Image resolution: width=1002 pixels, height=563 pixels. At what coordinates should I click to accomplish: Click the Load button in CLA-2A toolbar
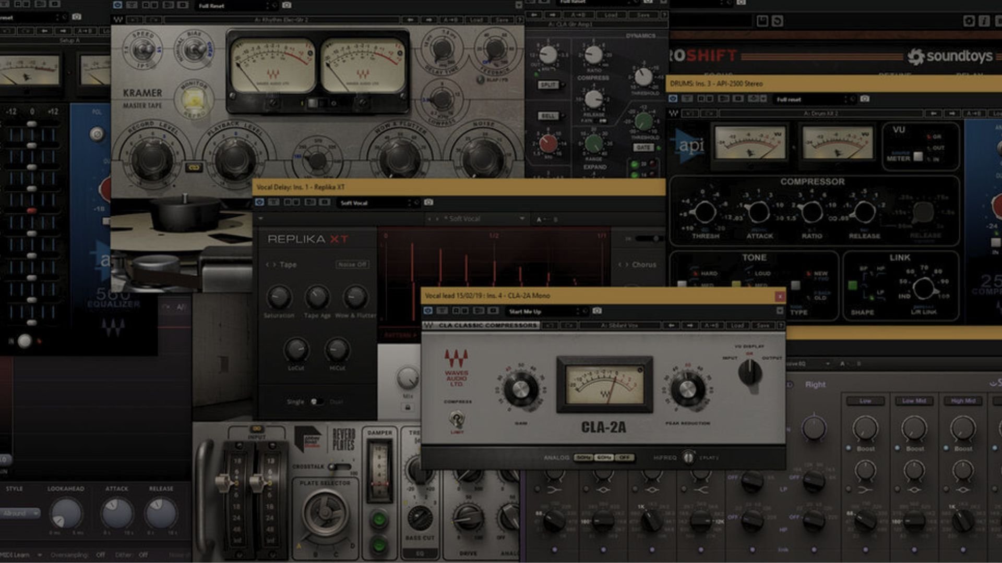pyautogui.click(x=737, y=325)
